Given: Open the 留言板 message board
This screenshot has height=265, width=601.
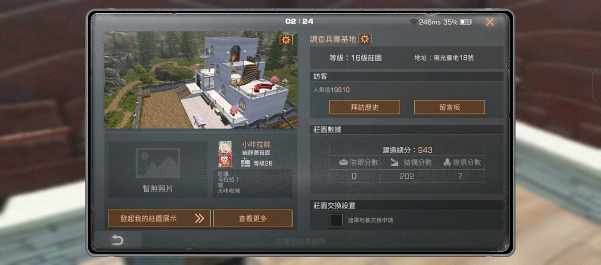Looking at the screenshot, I should 449,107.
